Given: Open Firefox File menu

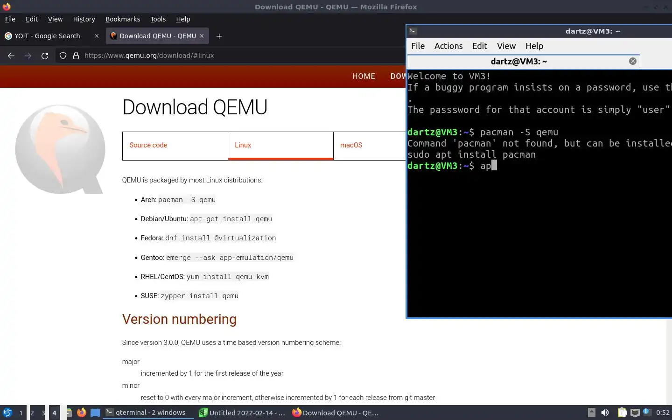Looking at the screenshot, I should point(10,19).
